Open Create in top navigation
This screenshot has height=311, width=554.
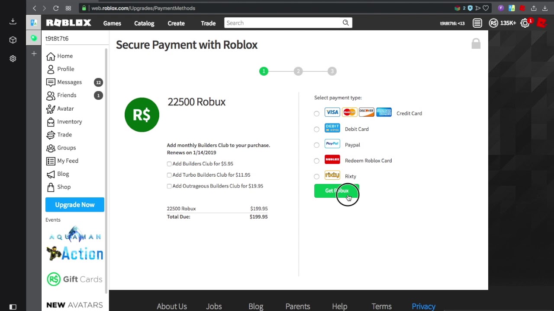[x=176, y=23]
